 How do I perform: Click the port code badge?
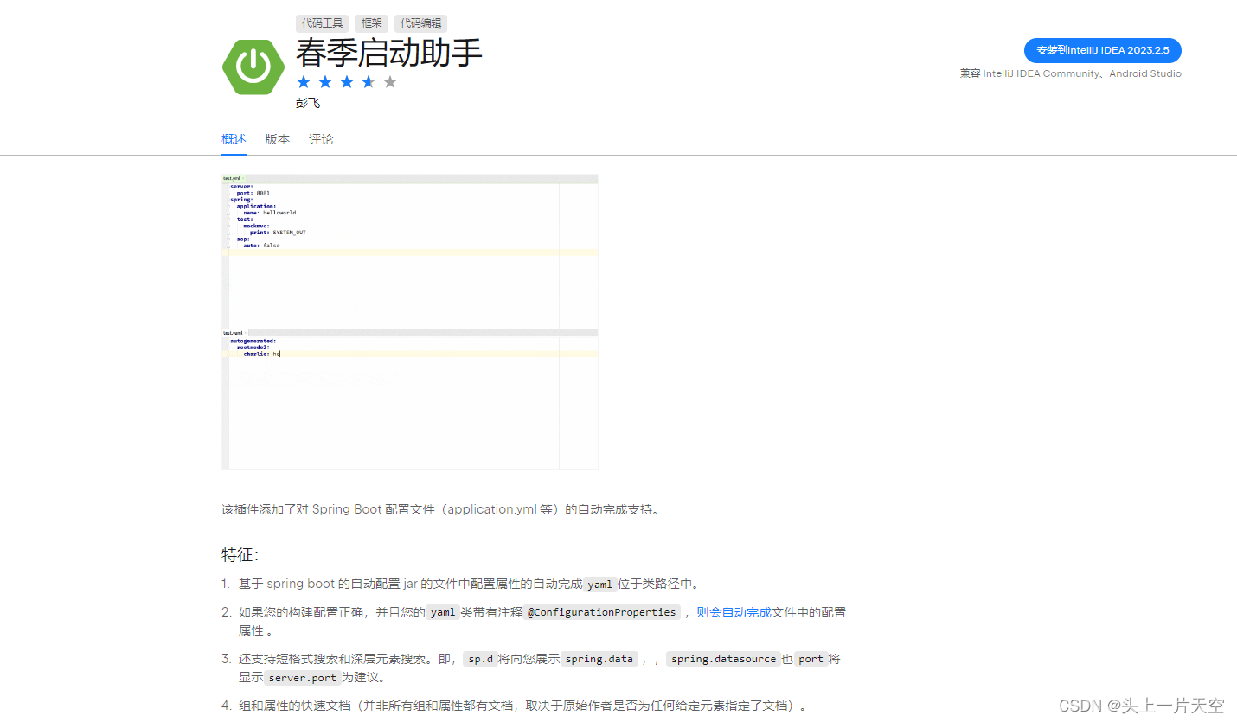pos(810,658)
